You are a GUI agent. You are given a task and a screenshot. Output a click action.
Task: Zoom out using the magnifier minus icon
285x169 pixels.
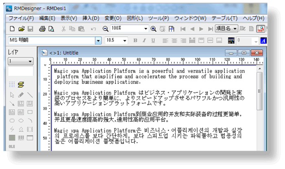[105, 29]
